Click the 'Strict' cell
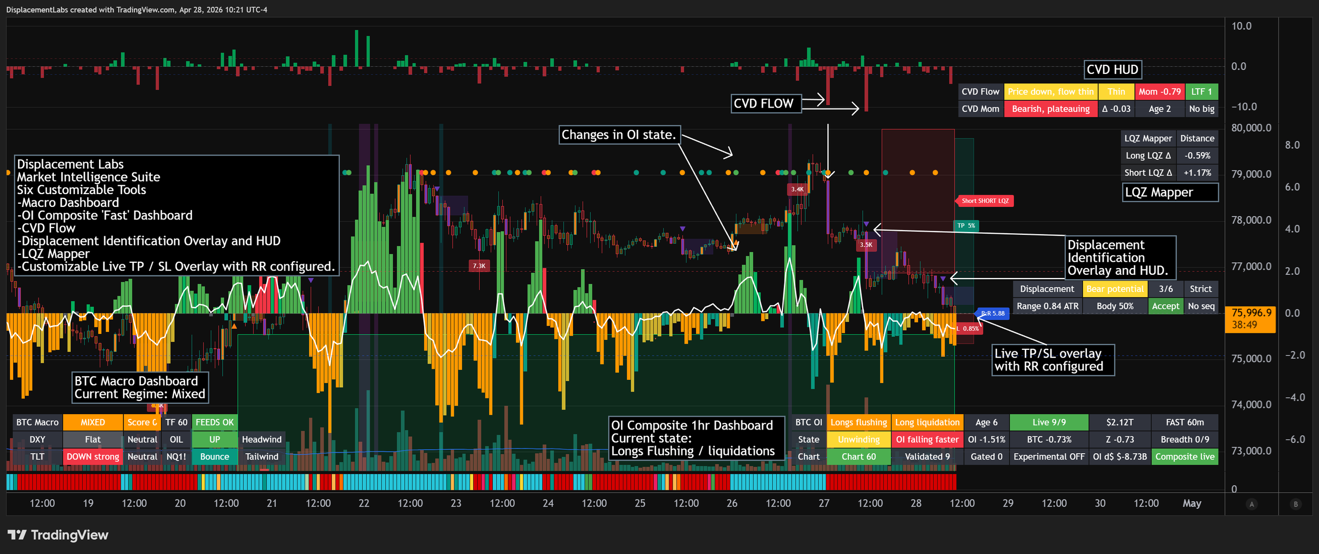Image resolution: width=1319 pixels, height=554 pixels. point(1201,289)
